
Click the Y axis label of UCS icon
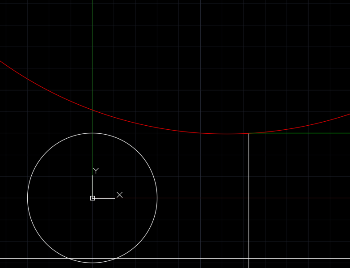[x=96, y=170]
